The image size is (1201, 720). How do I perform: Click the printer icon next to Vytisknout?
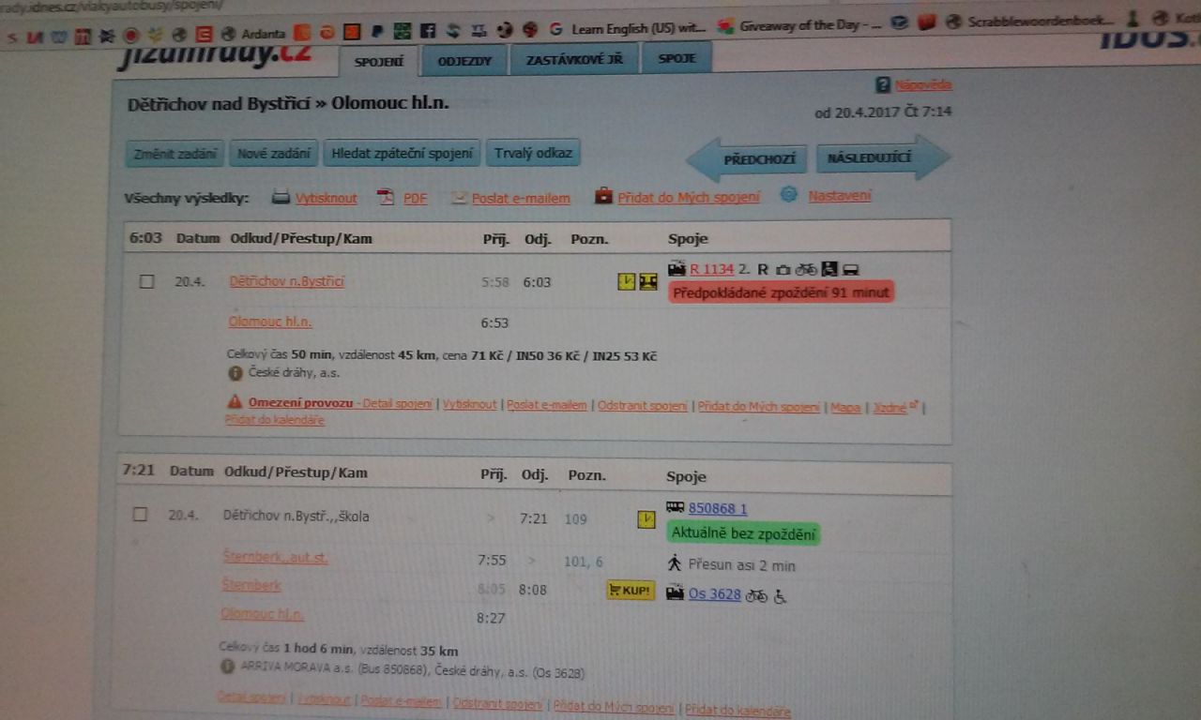click(x=281, y=198)
